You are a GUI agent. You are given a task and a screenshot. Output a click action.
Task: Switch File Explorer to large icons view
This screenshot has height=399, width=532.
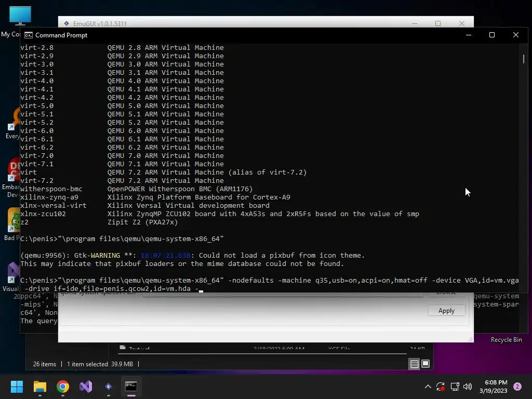click(x=425, y=364)
